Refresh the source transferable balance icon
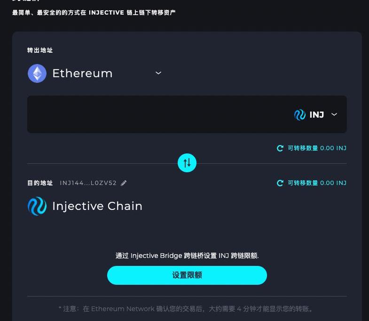This screenshot has height=321, width=369. (280, 148)
